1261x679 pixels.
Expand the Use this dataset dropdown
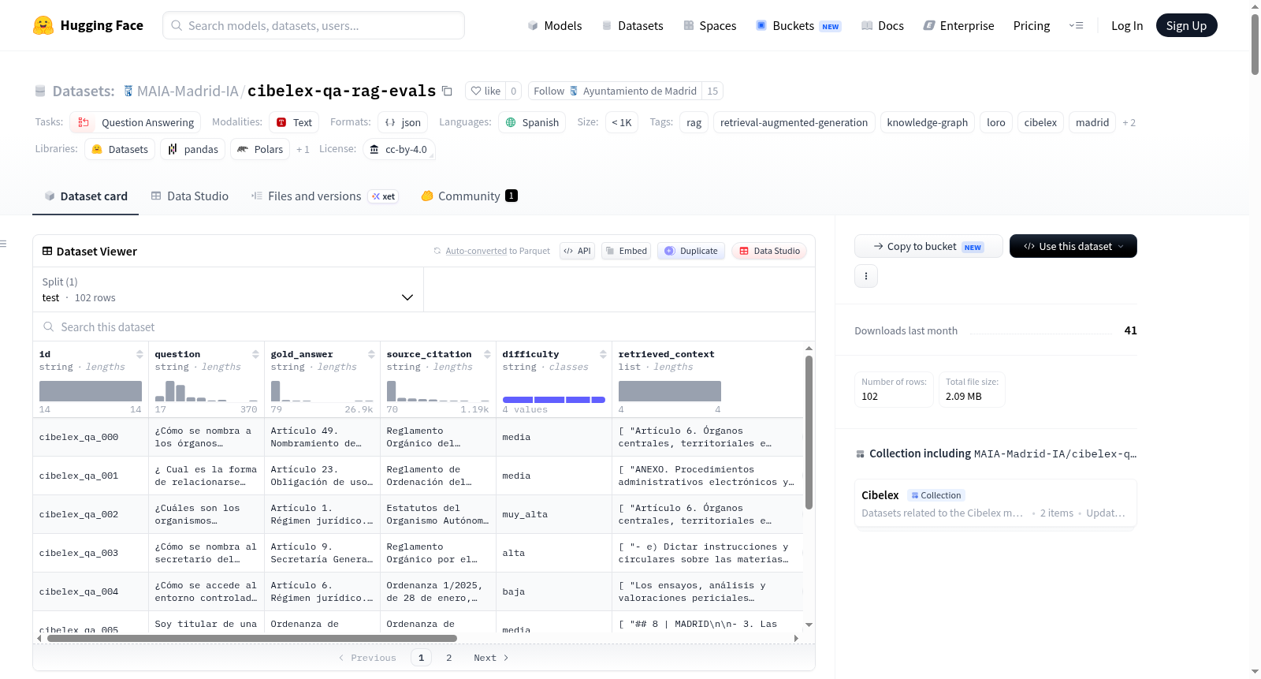(x=1073, y=246)
